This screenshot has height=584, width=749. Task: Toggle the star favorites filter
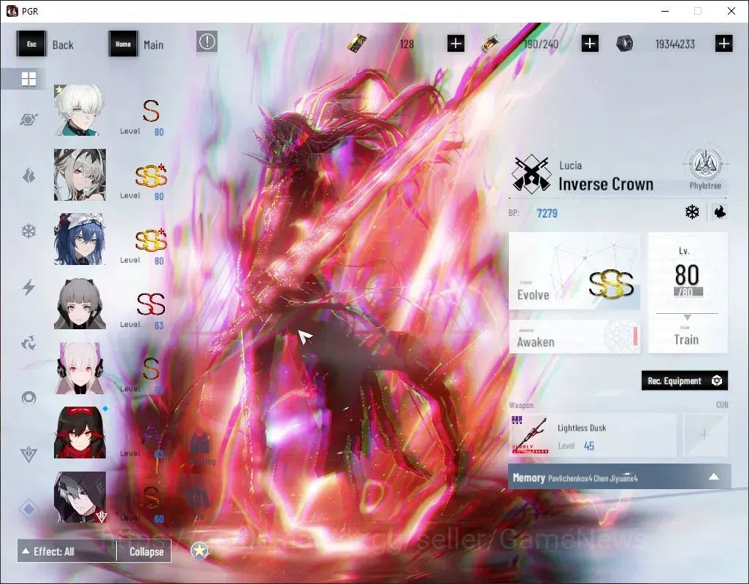[199, 550]
